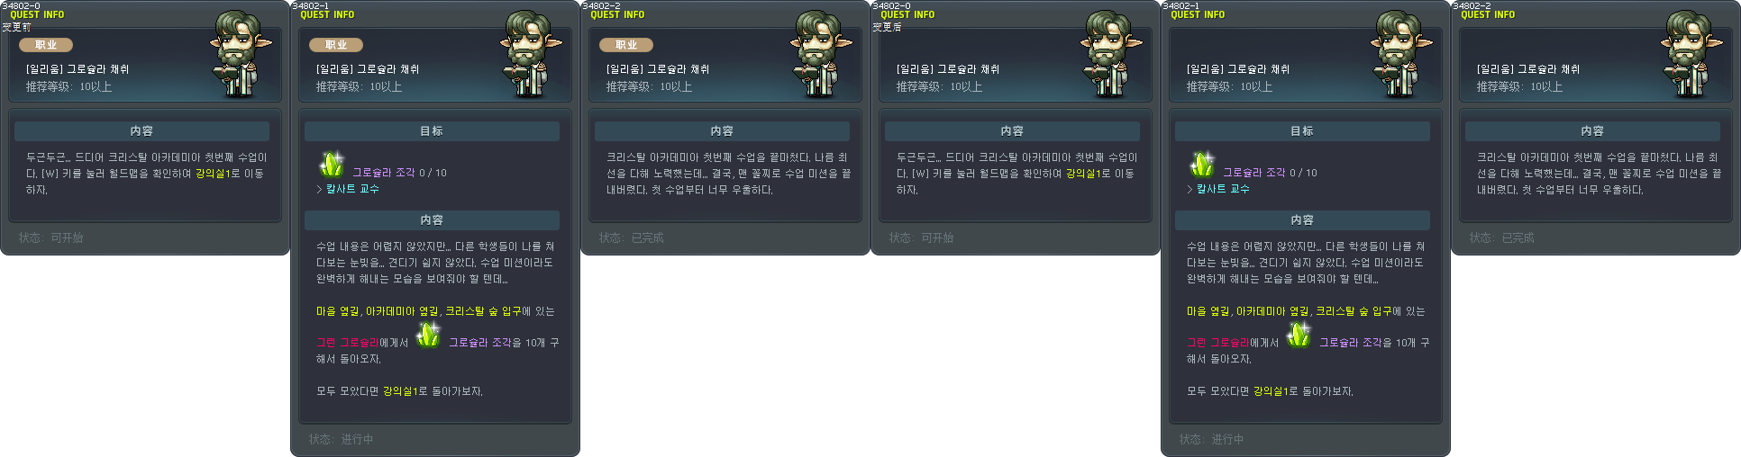Image resolution: width=1741 pixels, height=457 pixels.
Task: Select the 目标 header in before-change 34802-1 panel
Action: point(432,131)
